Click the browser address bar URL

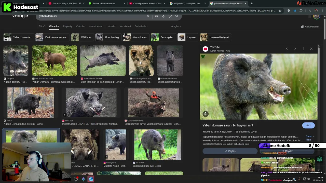(150, 11)
